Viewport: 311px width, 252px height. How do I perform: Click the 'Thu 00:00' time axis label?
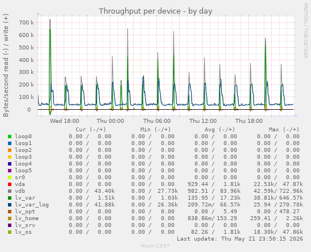(110, 121)
